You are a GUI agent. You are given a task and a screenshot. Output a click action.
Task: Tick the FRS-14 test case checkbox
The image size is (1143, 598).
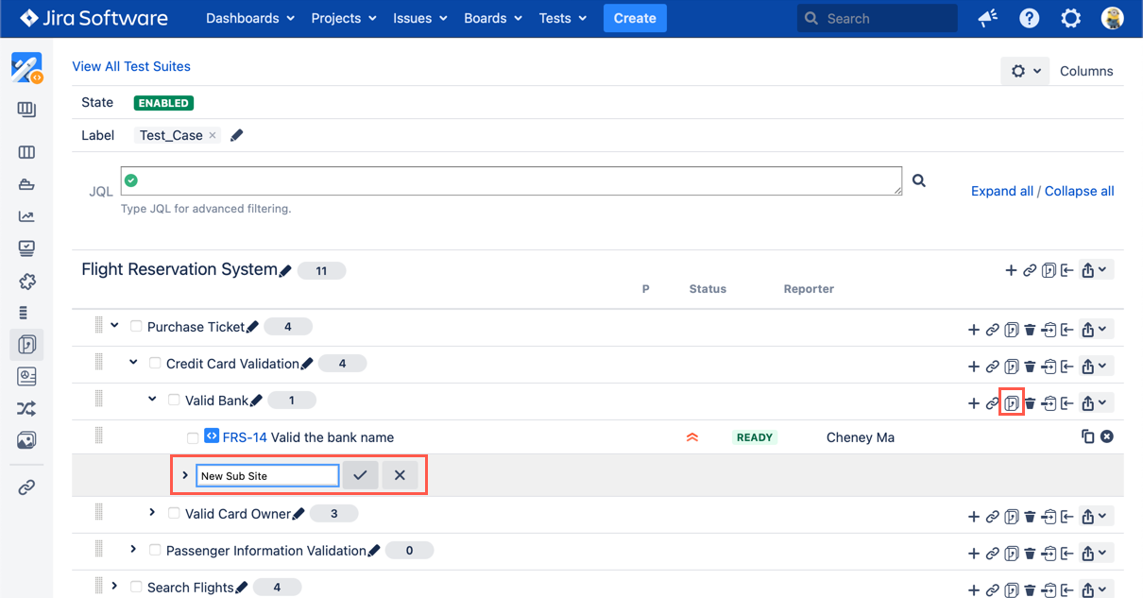coord(193,437)
